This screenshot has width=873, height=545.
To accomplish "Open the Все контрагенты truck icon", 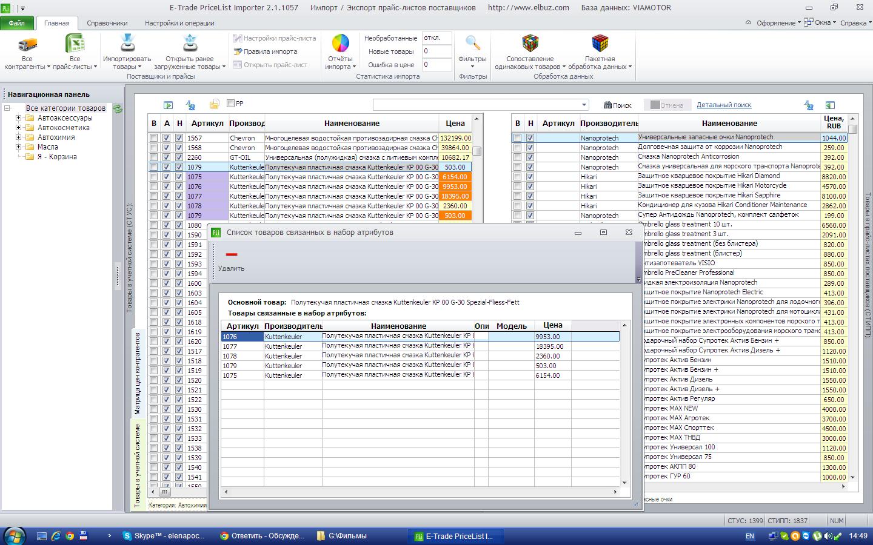I will pos(27,44).
